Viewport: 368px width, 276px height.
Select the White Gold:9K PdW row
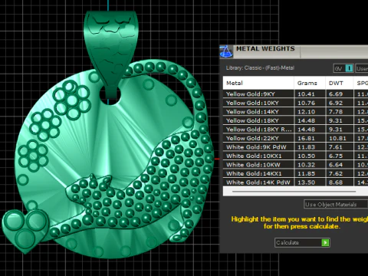point(295,147)
